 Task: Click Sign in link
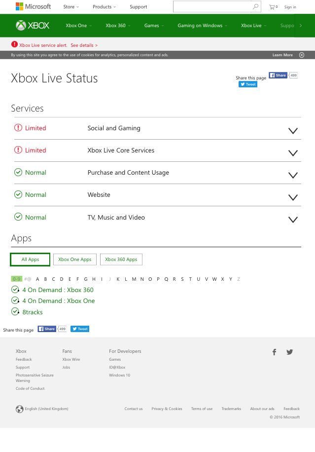coord(290,7)
